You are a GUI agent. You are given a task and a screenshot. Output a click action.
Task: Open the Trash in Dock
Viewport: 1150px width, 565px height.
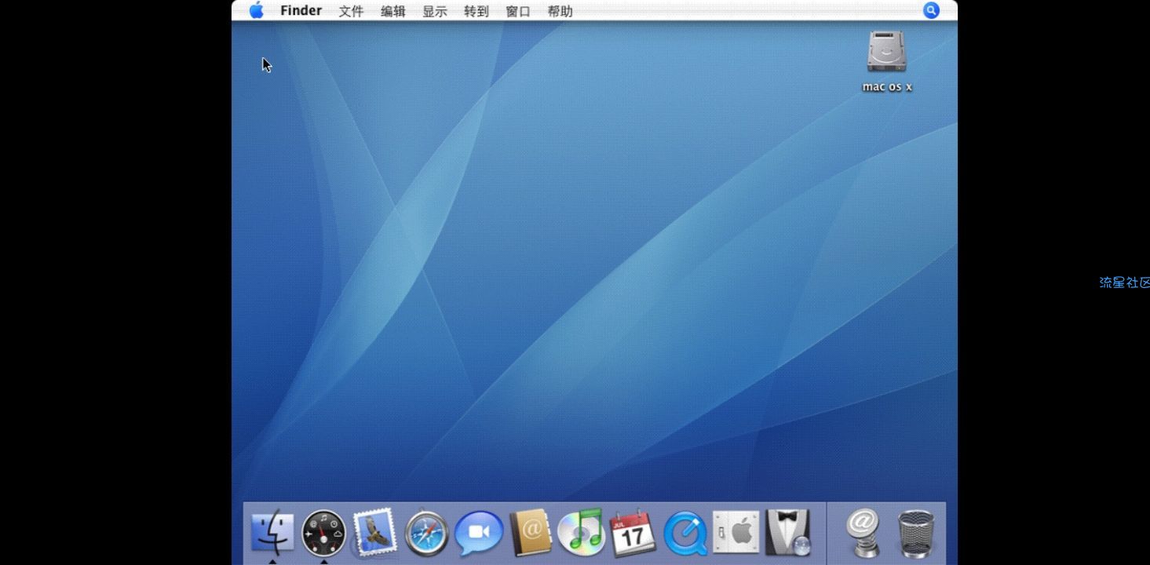point(916,534)
